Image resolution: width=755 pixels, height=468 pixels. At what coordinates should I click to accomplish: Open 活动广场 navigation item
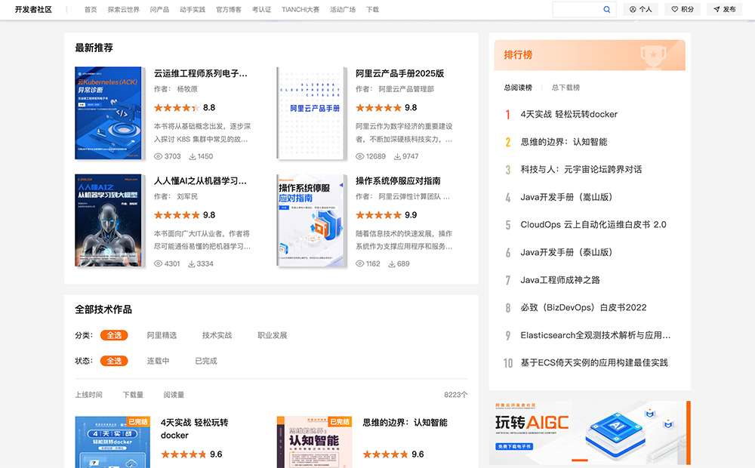[x=343, y=10]
